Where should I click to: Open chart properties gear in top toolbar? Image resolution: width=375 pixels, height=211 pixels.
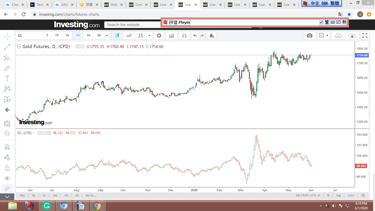tap(159, 35)
